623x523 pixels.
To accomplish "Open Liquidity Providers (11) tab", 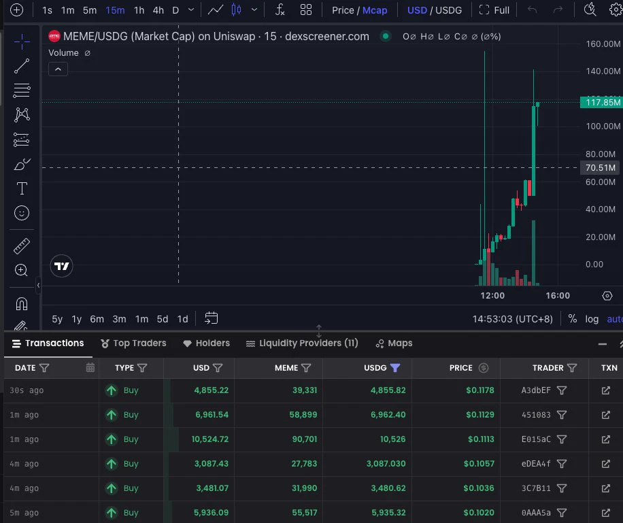I will point(302,343).
